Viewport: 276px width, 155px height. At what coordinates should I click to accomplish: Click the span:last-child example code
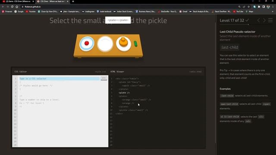[x=229, y=104]
